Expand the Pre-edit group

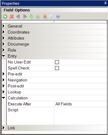(4, 74)
